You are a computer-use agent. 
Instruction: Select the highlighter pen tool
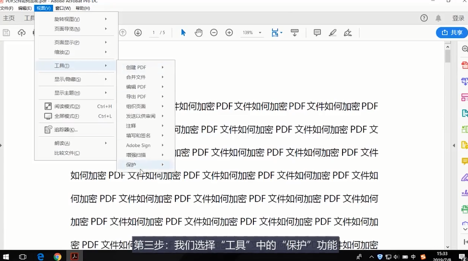332,33
